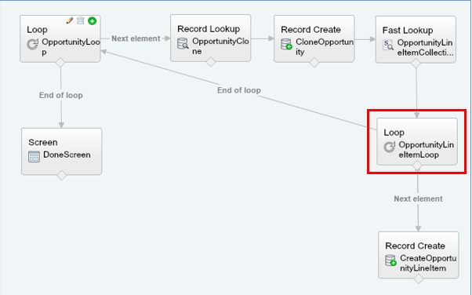
Task: Click the OpportunityLineItemCollection element name
Action: (425, 48)
